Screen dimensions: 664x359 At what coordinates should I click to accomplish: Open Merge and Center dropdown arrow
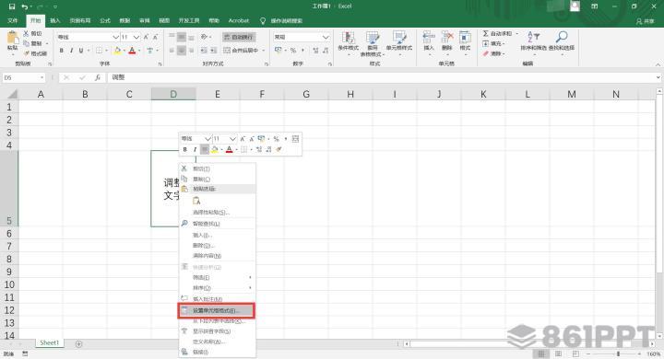pyautogui.click(x=264, y=51)
